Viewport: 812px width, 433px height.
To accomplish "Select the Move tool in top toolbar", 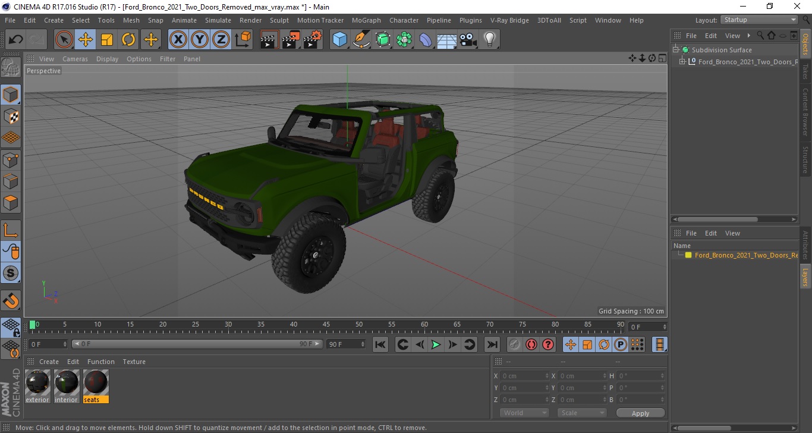I will coord(86,40).
